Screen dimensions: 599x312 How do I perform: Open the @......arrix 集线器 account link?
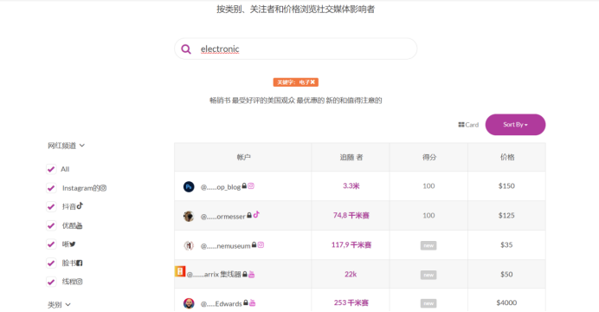[214, 274]
